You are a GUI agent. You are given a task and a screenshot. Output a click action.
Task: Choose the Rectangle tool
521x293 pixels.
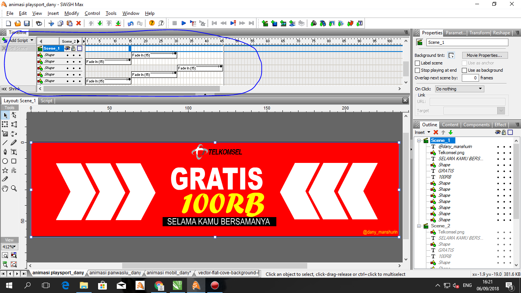(x=14, y=161)
